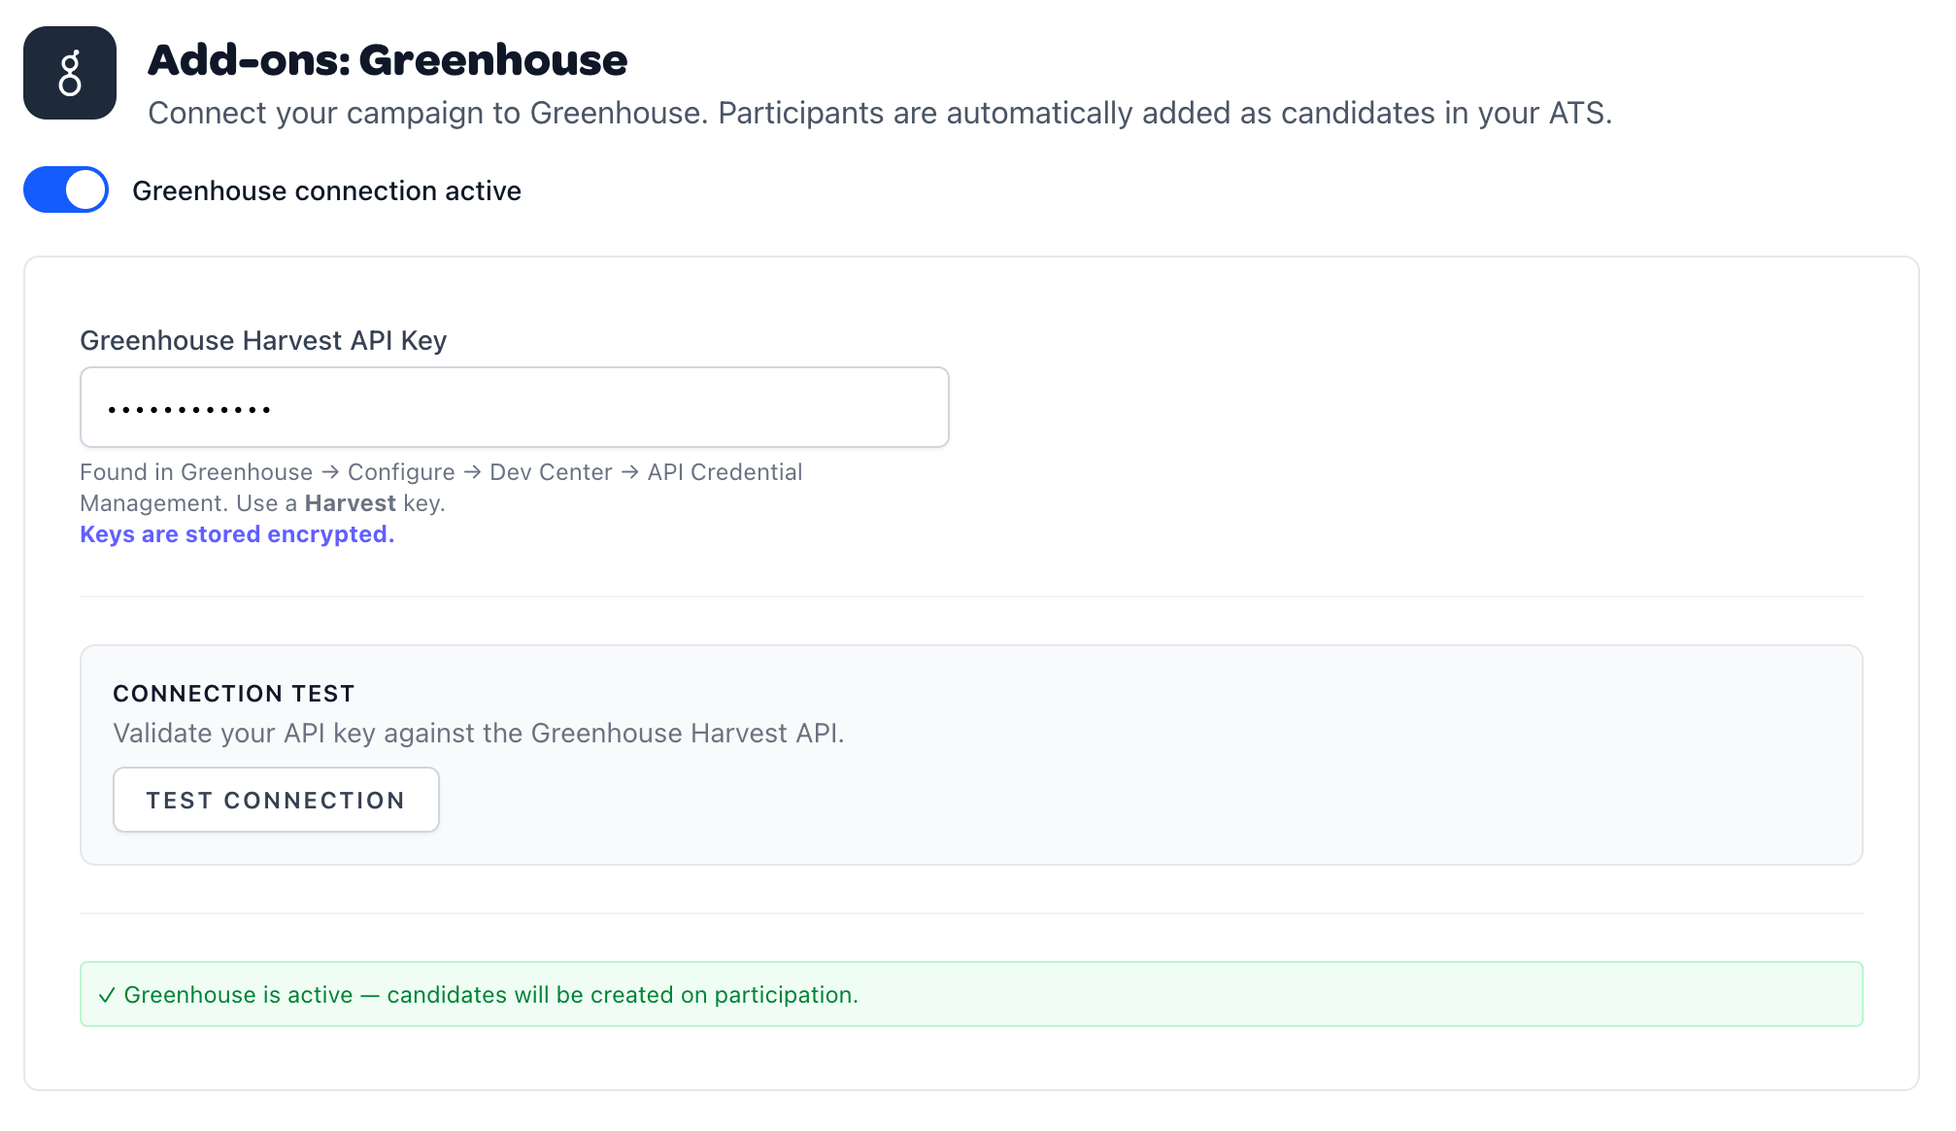Image resolution: width=1956 pixels, height=1131 pixels.
Task: Click the bold "Harvest" word in helper text
Action: pyautogui.click(x=350, y=503)
